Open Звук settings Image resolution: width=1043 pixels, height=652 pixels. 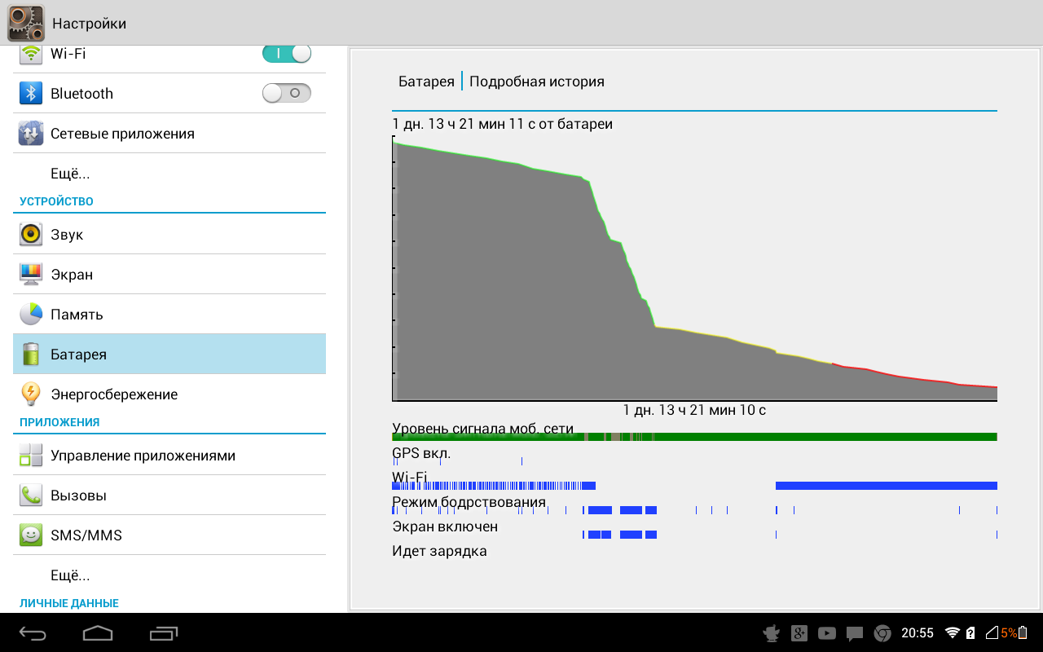[x=169, y=234]
